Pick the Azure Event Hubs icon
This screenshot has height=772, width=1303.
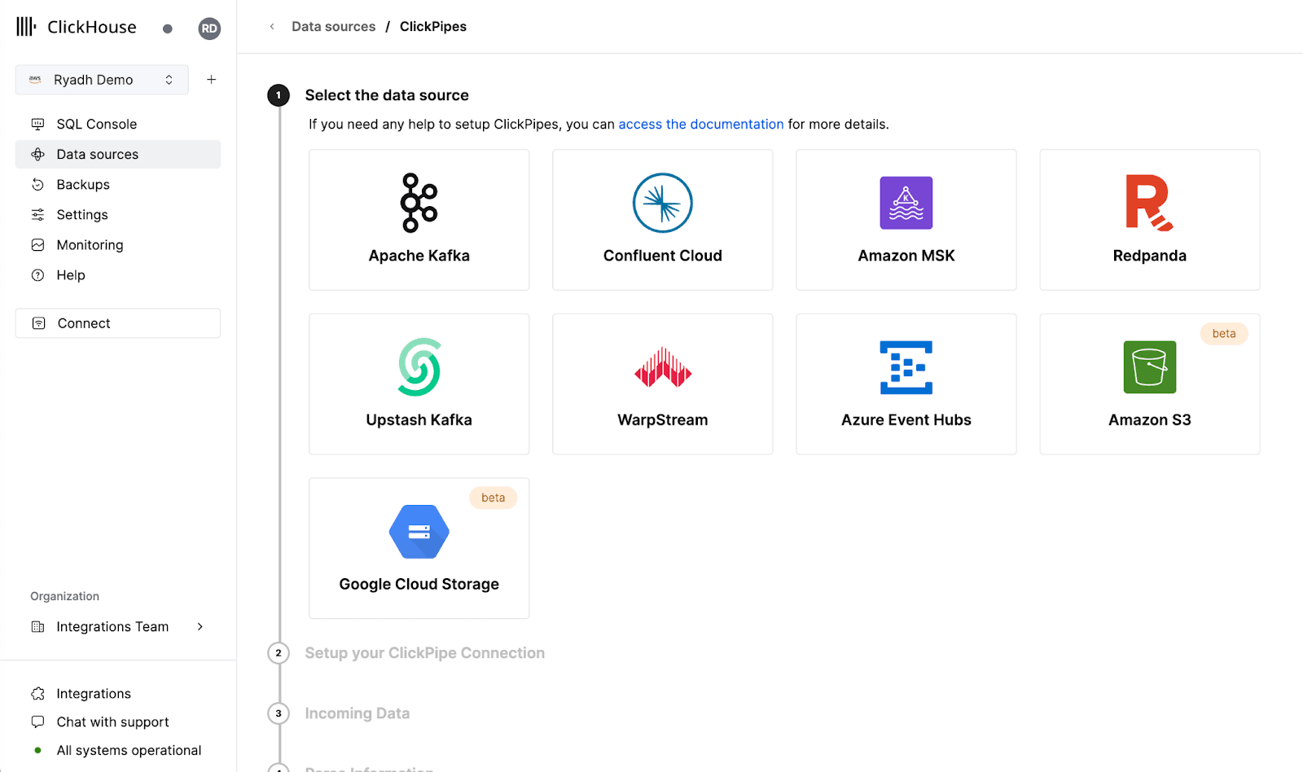(906, 367)
